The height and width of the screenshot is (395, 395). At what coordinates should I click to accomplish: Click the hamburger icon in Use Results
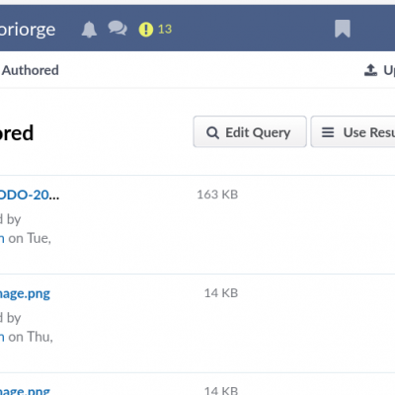[328, 132]
